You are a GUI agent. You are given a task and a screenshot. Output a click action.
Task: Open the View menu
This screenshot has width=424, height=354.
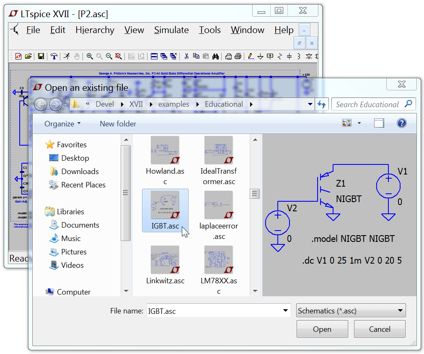tap(134, 30)
